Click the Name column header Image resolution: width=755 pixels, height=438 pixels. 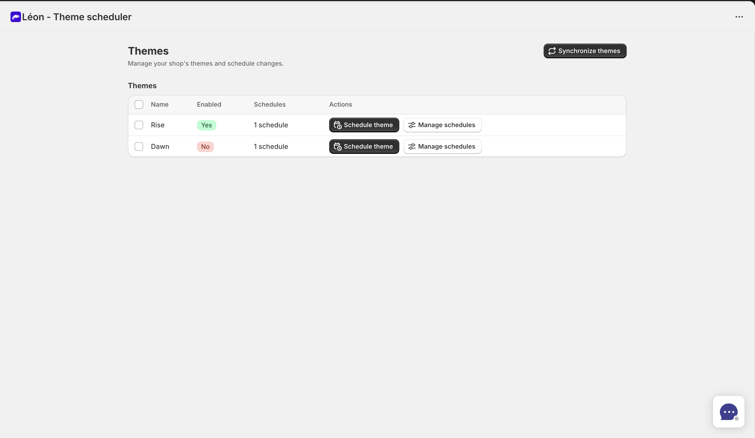[160, 105]
